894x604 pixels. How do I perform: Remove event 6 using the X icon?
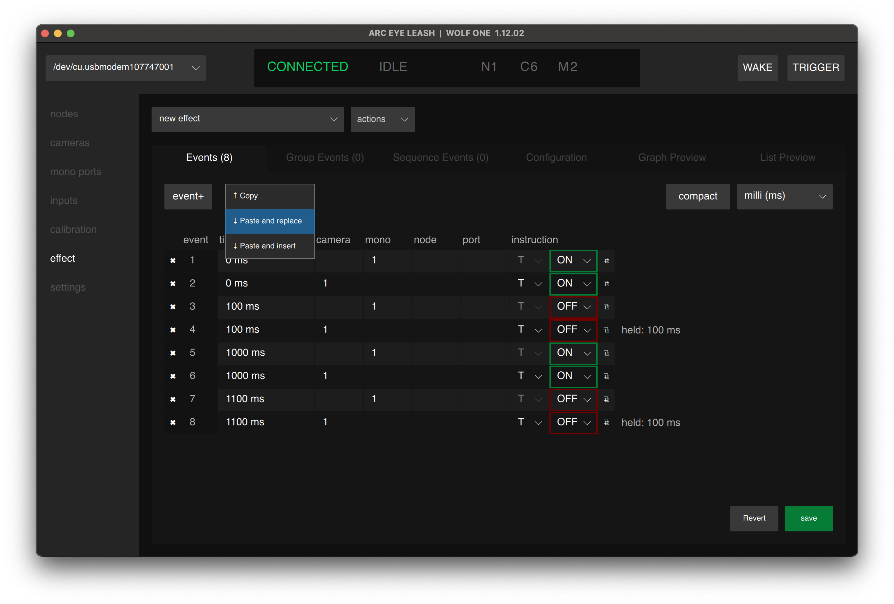(173, 376)
